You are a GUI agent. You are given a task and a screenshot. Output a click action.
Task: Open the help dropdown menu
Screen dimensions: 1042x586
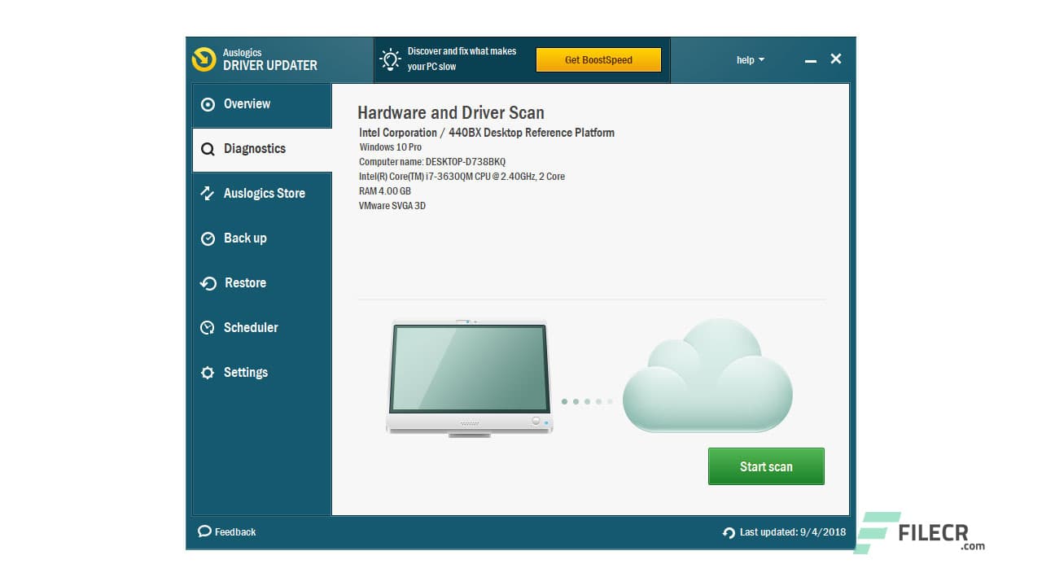coord(749,59)
